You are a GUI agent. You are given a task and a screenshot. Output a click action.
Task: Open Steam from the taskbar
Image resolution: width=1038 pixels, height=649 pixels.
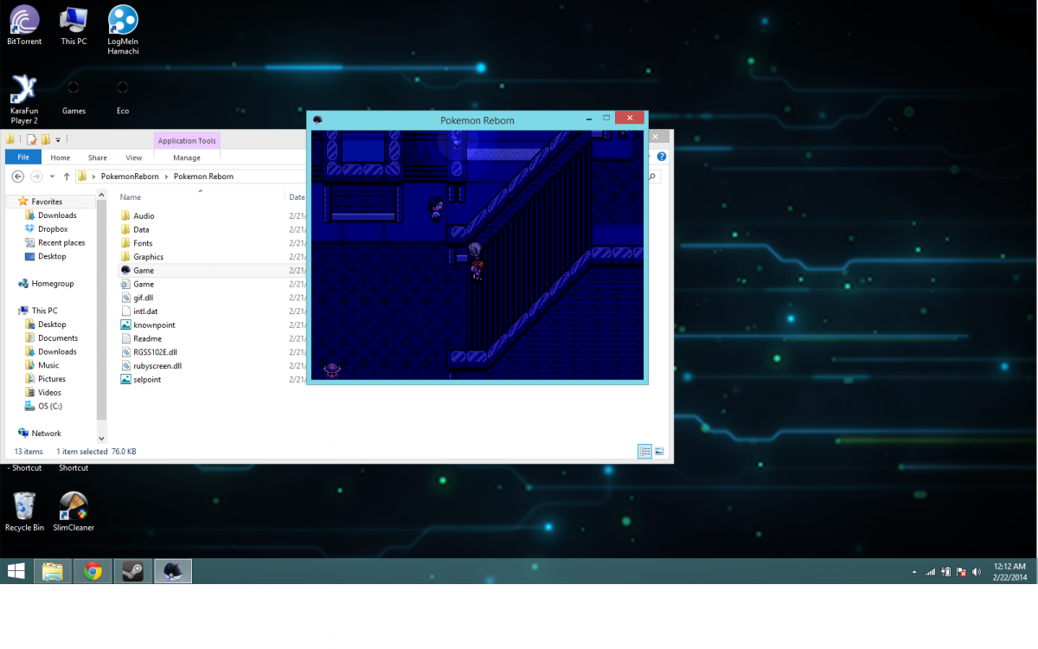click(x=132, y=571)
